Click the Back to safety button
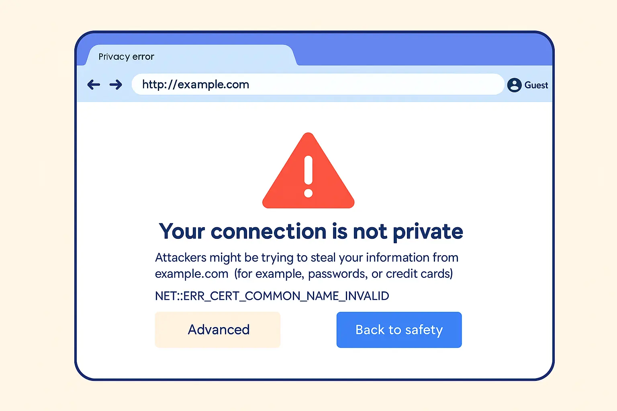Screen dimensions: 617x411 pos(399,330)
